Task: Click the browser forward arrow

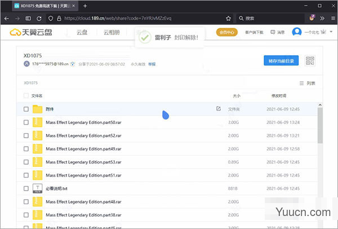Action: coord(17,19)
